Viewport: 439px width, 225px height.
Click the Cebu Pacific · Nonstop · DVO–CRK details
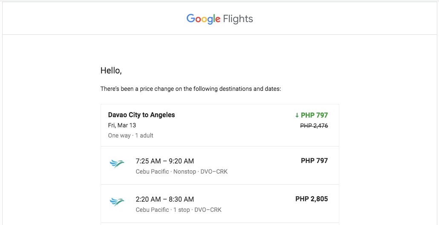(x=182, y=172)
